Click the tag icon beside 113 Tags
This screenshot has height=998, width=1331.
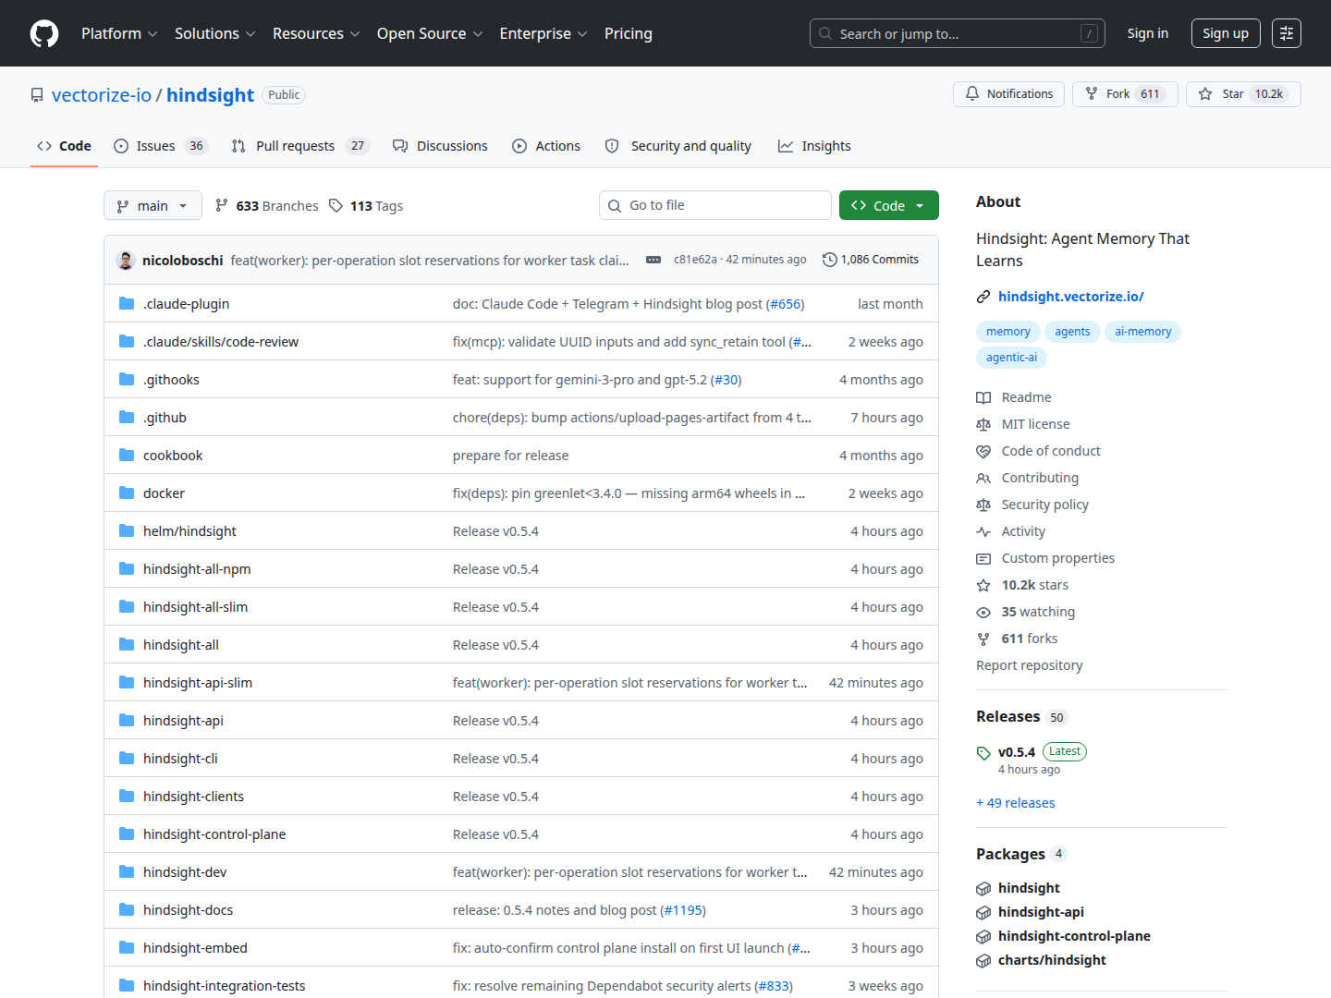coord(336,206)
